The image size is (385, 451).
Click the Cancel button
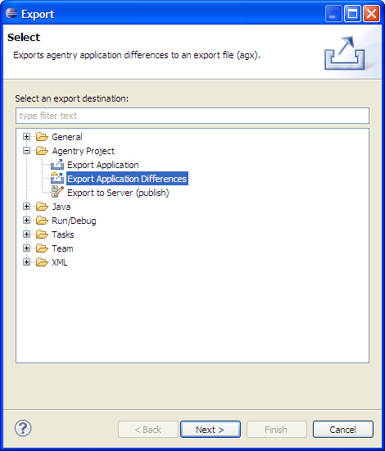(342, 430)
